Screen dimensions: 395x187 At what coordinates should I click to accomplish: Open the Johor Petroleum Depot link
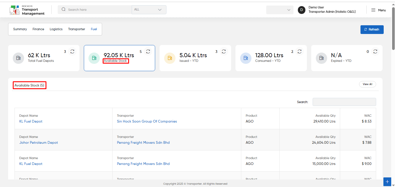click(39, 143)
